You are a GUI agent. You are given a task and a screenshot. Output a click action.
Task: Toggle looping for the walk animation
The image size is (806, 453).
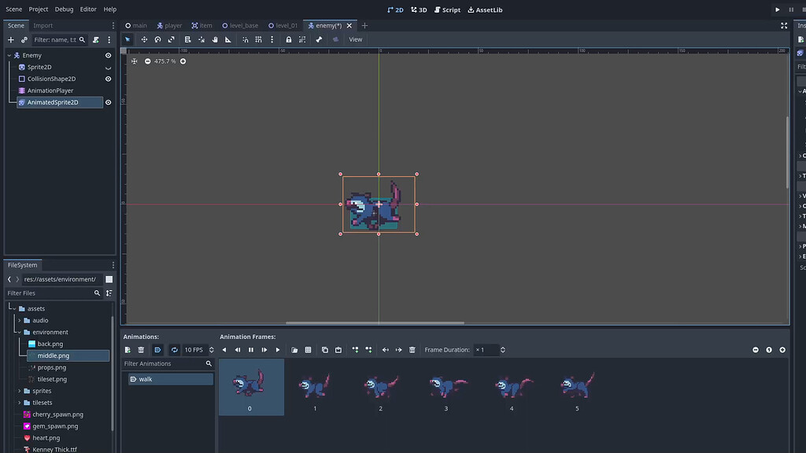pyautogui.click(x=174, y=350)
